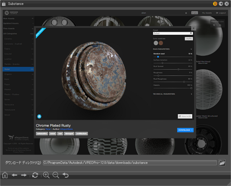
Task: Browse for a download directory folder
Action: (222, 163)
